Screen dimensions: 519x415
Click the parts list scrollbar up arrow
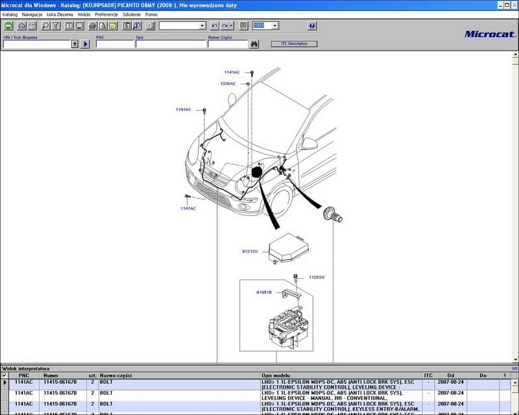click(515, 382)
